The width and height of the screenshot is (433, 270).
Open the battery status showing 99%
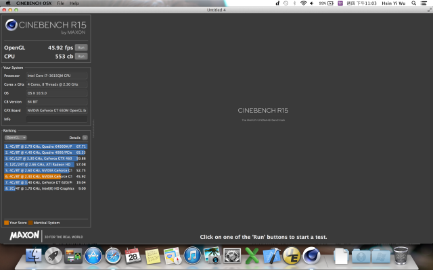tap(326, 3)
